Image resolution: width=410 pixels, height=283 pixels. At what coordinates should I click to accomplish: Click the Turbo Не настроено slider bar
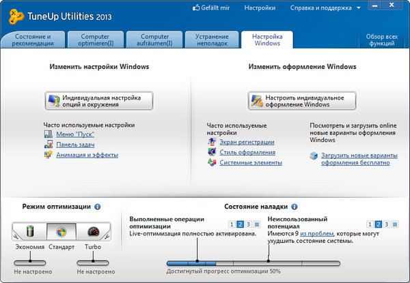coord(93,263)
